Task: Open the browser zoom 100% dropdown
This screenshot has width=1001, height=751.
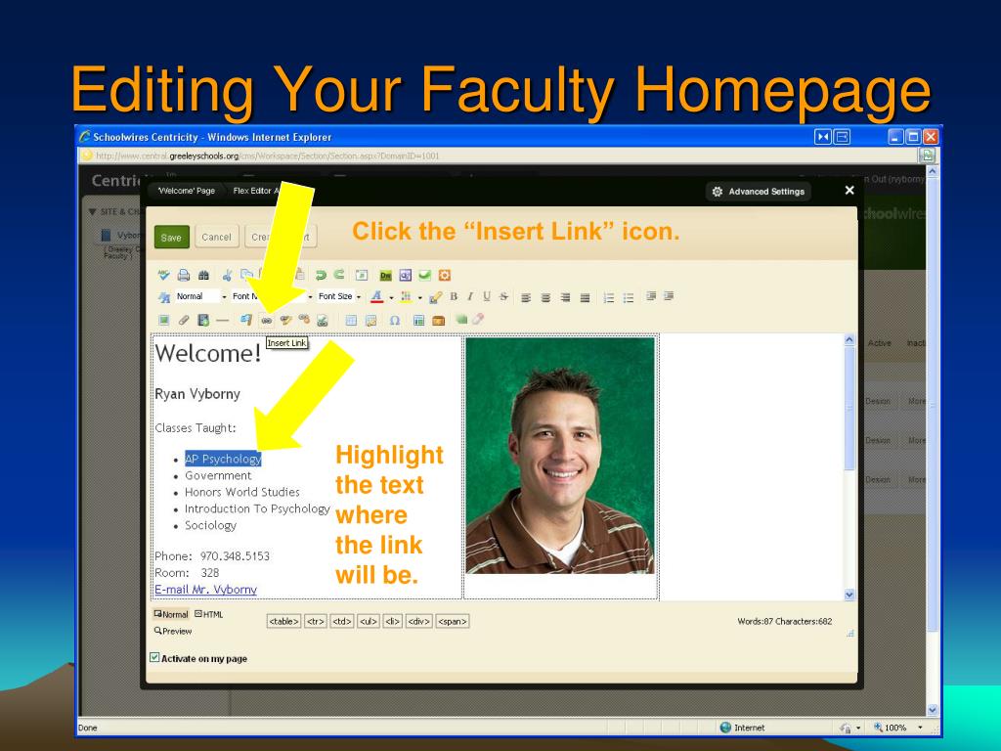Action: (920, 728)
